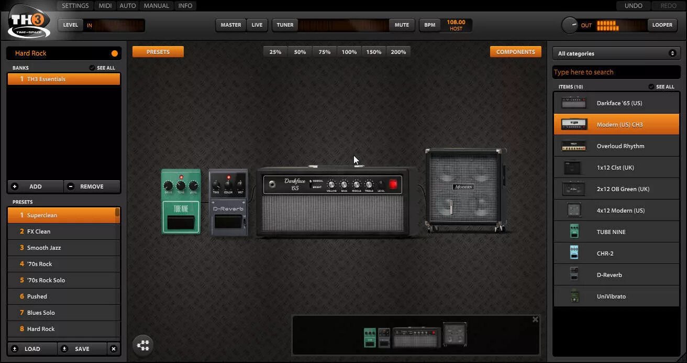Switch to the PRESETS tab
687x363 pixels.
click(158, 51)
